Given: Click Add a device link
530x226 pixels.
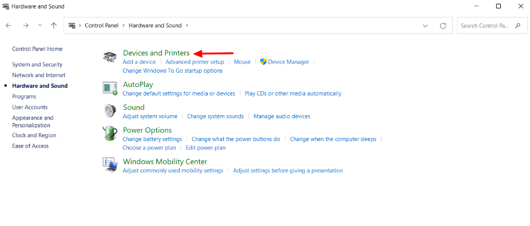Looking at the screenshot, I should pyautogui.click(x=139, y=62).
